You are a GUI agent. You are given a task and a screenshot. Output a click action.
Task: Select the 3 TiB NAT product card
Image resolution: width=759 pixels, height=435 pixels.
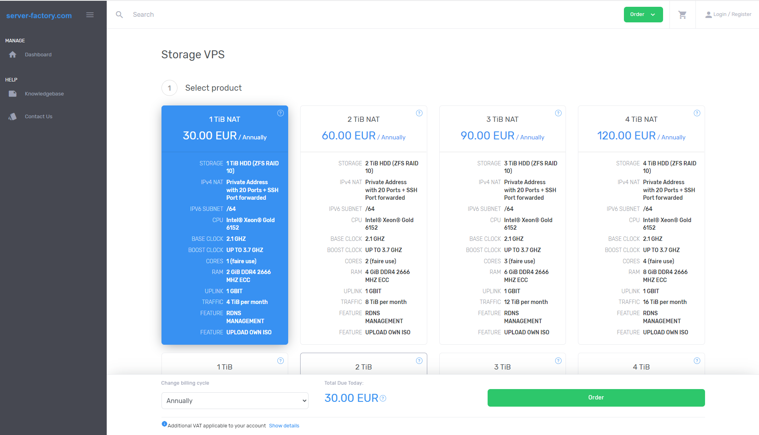click(502, 224)
